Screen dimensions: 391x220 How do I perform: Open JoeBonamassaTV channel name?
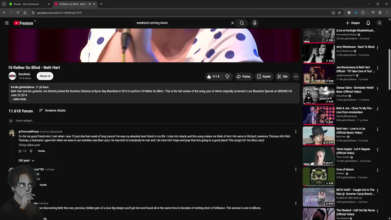pyautogui.click(x=345, y=75)
